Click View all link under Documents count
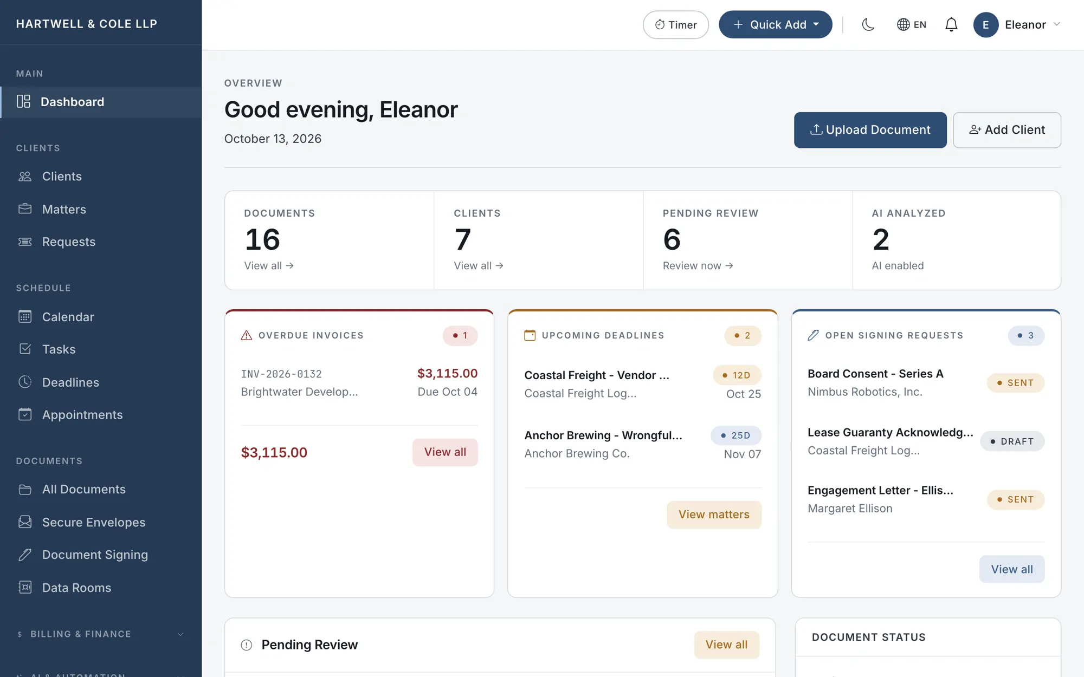 coord(269,265)
